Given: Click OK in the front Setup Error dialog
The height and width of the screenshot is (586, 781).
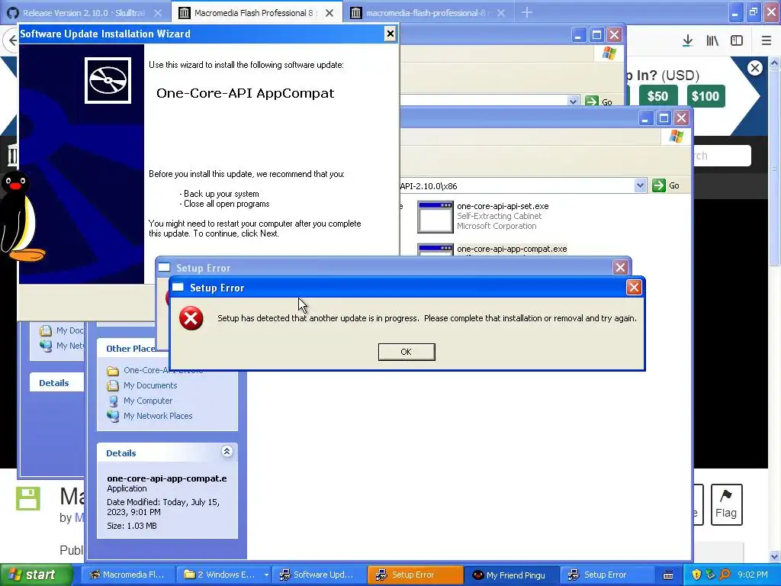Looking at the screenshot, I should tap(407, 352).
